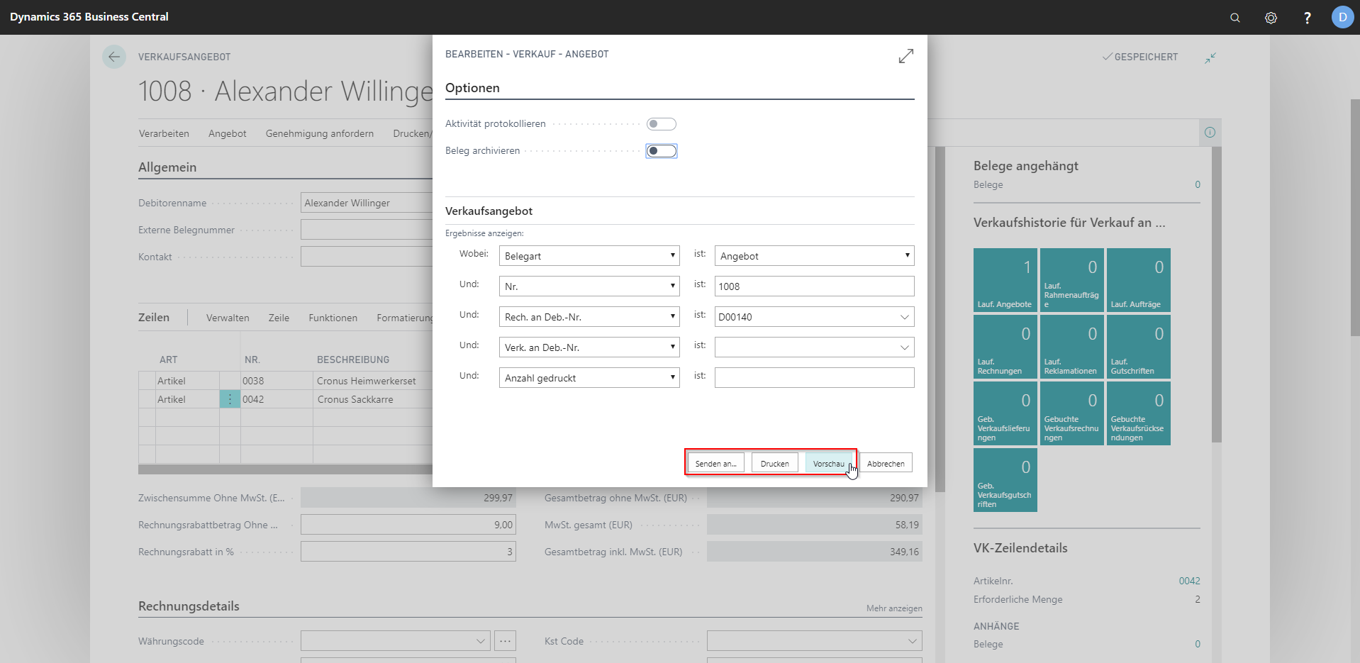Click the Rechnungsrabattbetrag field 9,00

(x=408, y=525)
